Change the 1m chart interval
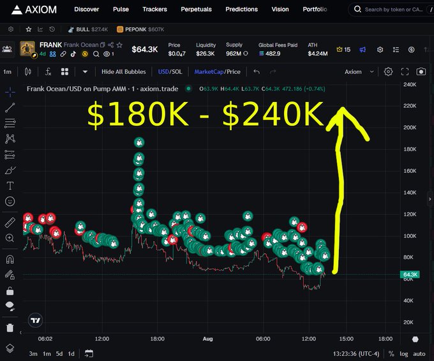 point(8,72)
